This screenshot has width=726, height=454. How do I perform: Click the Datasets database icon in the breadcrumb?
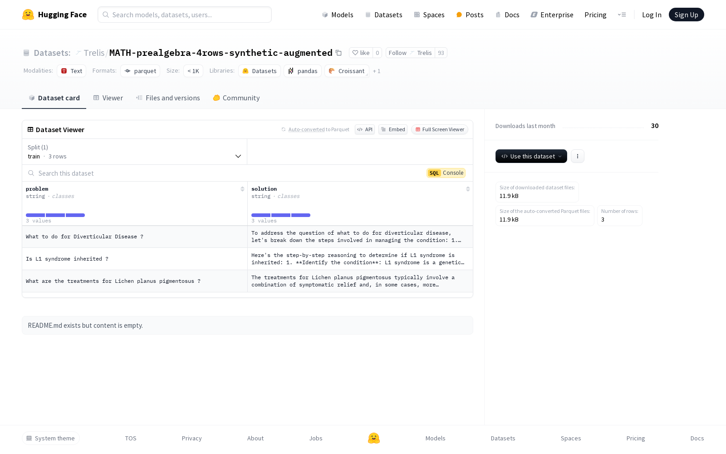coord(26,53)
